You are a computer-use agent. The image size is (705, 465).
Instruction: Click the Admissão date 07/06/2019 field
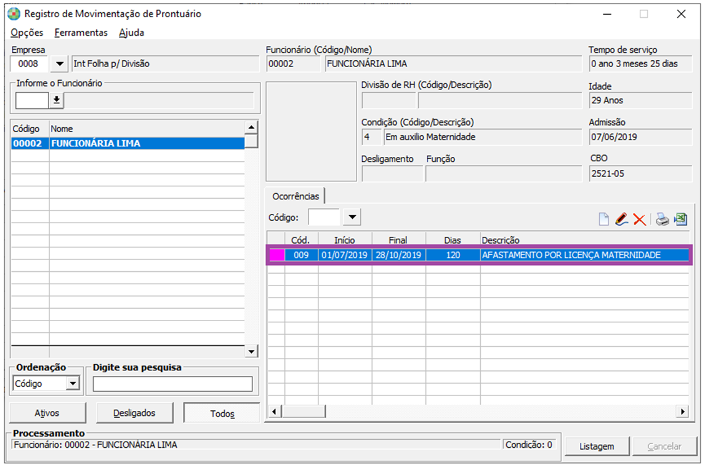tap(640, 137)
